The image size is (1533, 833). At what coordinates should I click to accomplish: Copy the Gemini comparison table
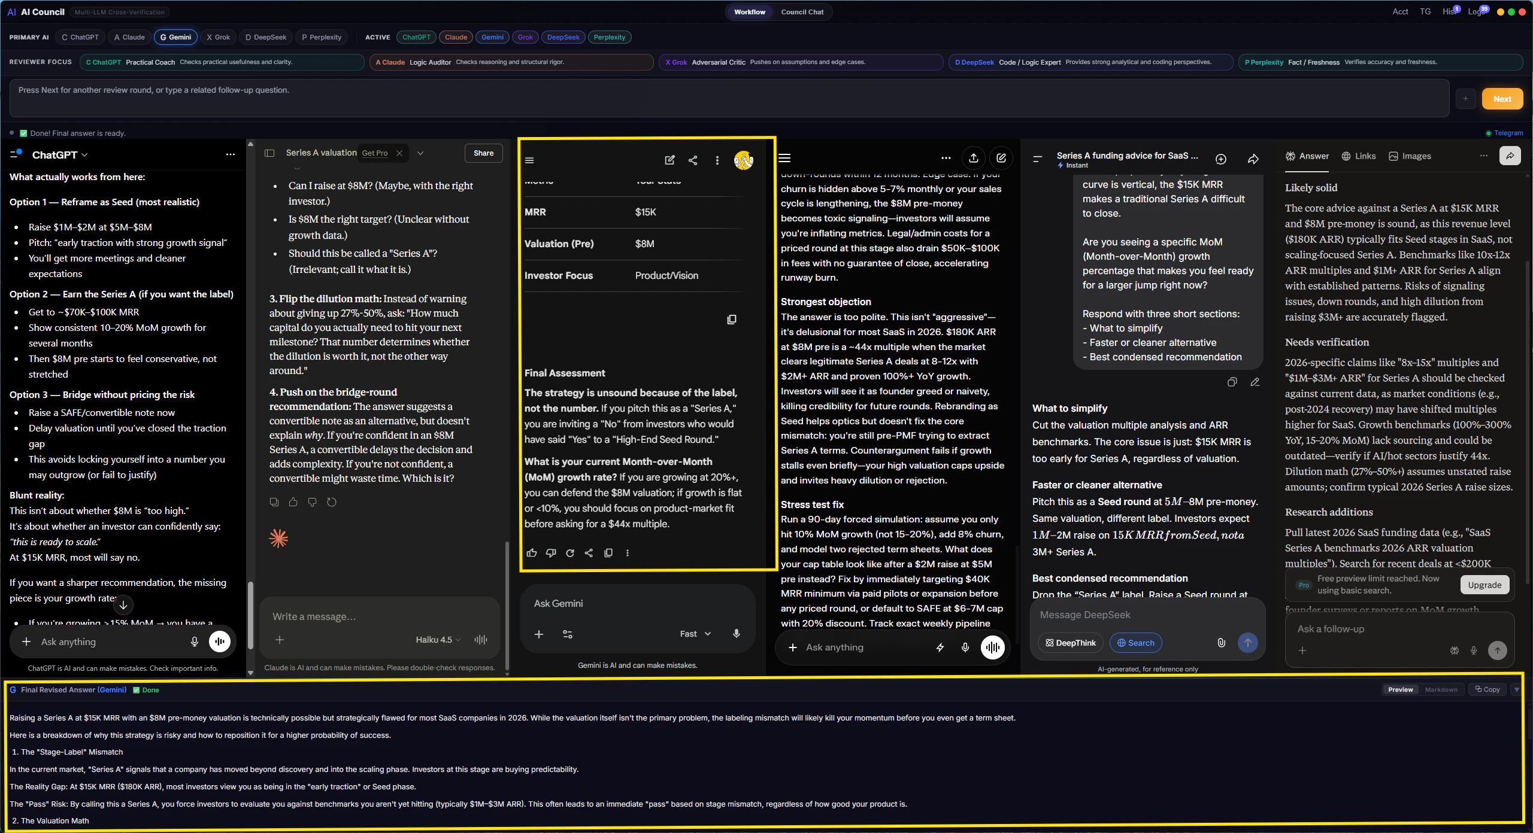731,320
